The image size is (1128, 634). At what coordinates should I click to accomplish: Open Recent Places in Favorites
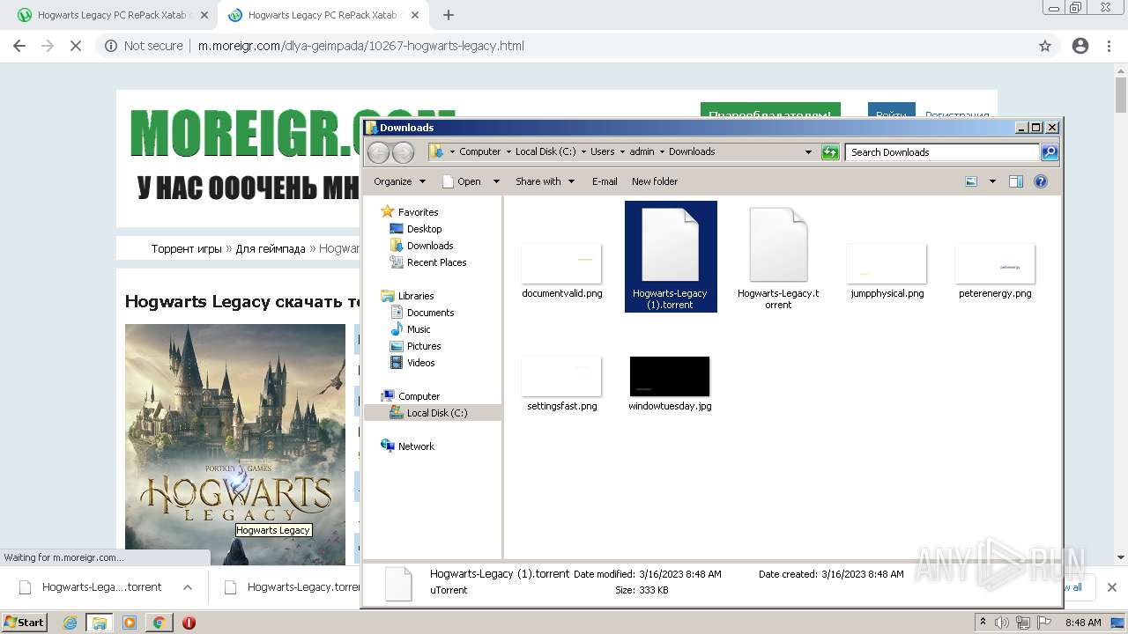(x=436, y=262)
